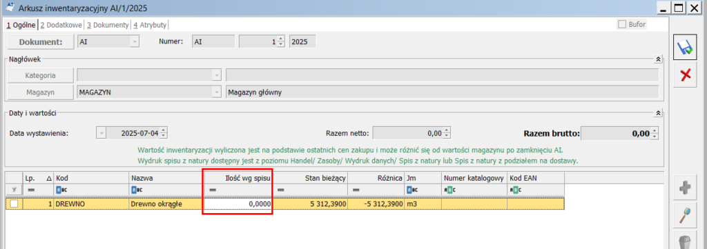Tick the checkbox for the DREWNO row
Viewport: 707px width, 249px height.
[14, 204]
